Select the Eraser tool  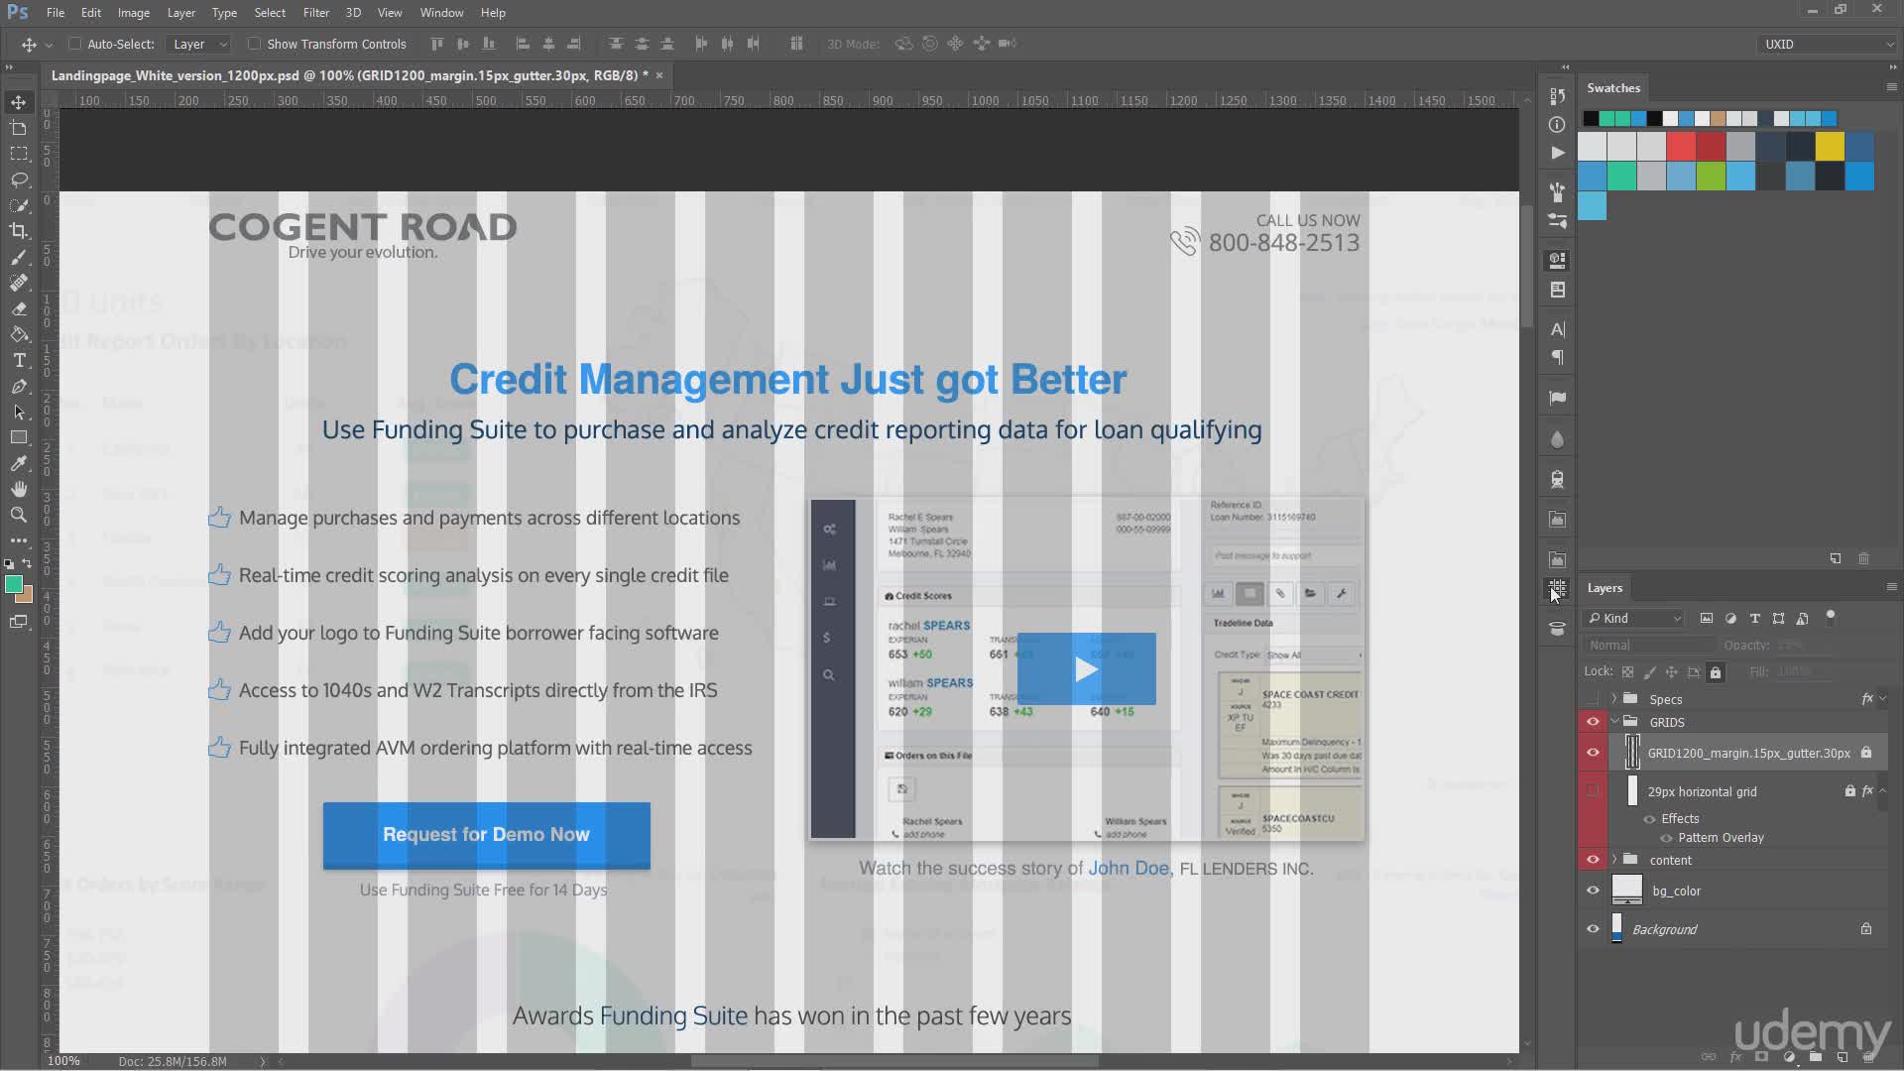pos(19,308)
